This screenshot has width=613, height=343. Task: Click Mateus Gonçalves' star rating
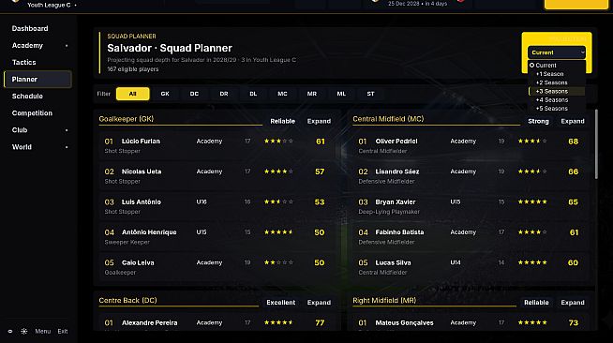click(532, 322)
